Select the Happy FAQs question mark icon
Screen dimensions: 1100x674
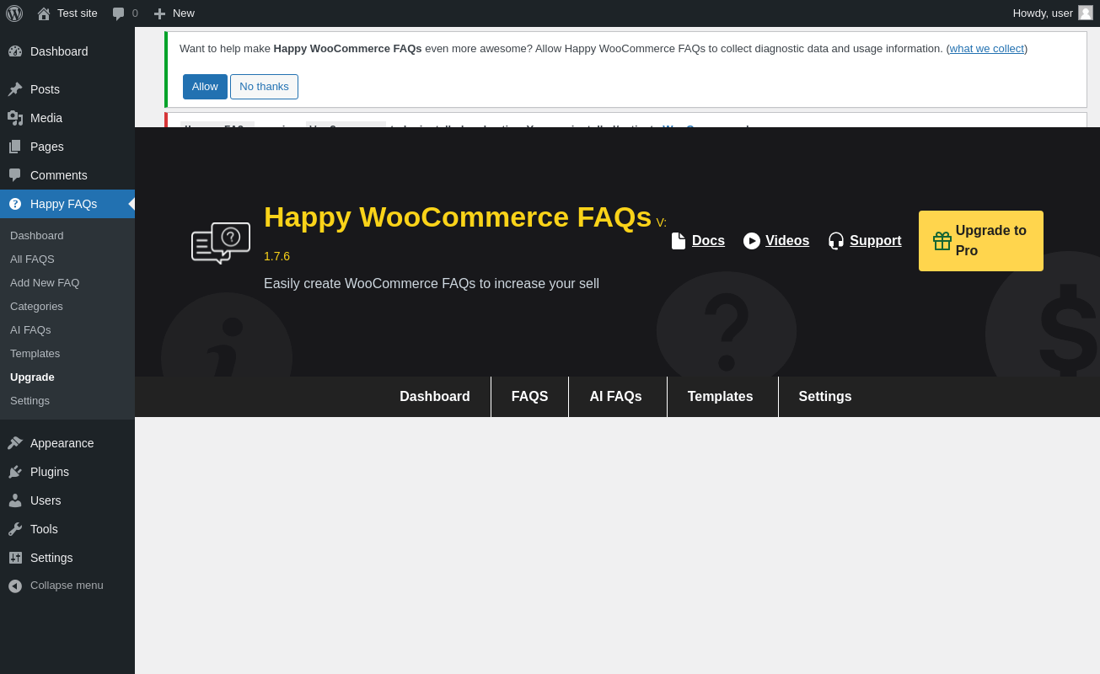pyautogui.click(x=15, y=204)
